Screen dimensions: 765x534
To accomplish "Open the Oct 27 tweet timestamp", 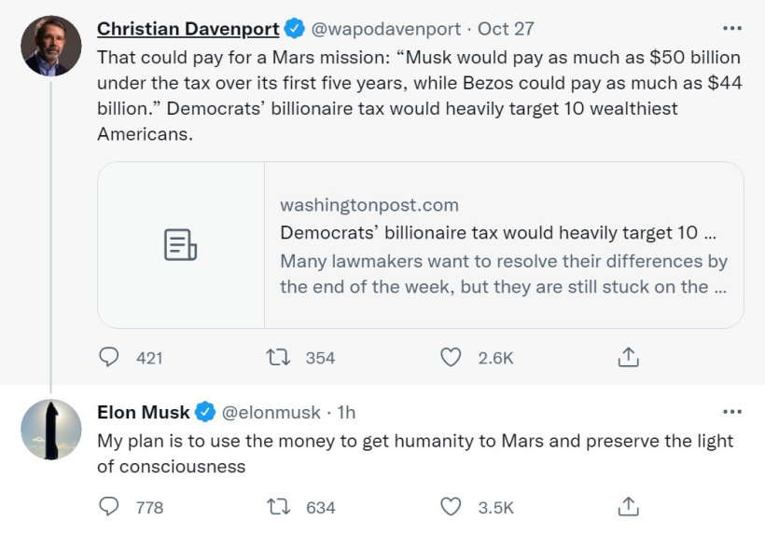I will (506, 29).
